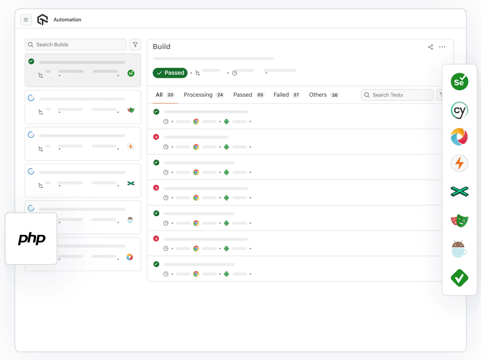Click the first failed test red status icon
The image size is (481, 360).
click(156, 137)
